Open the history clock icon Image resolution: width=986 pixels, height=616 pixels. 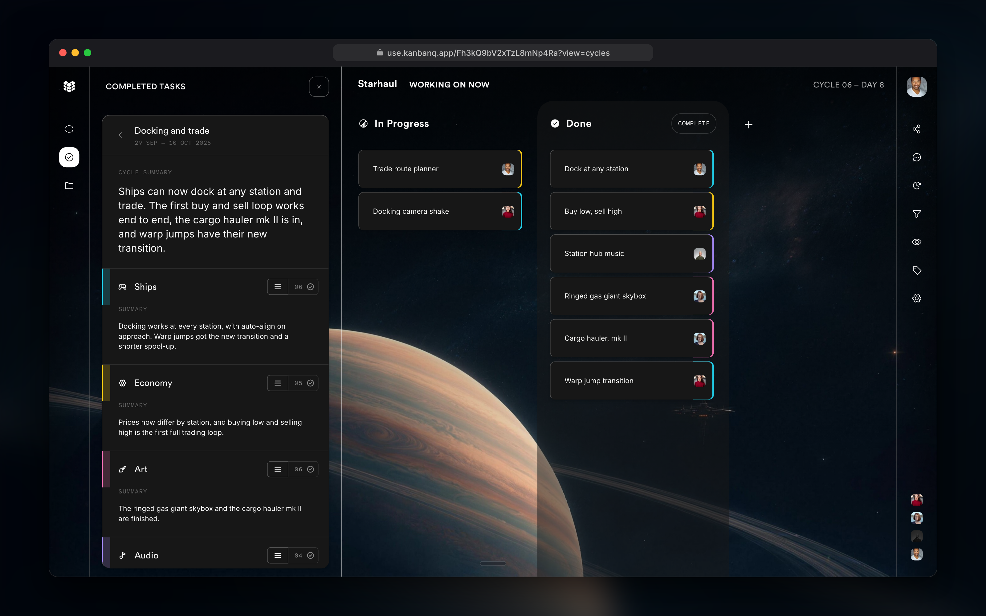916,186
